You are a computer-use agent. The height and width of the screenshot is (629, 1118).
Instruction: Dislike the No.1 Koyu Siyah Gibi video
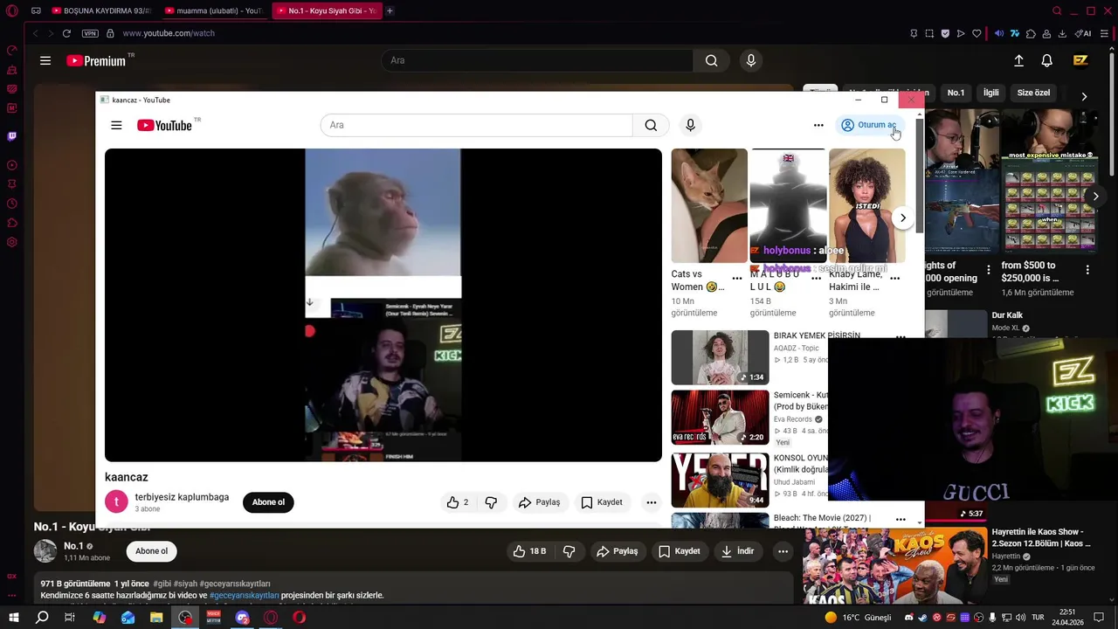click(569, 551)
